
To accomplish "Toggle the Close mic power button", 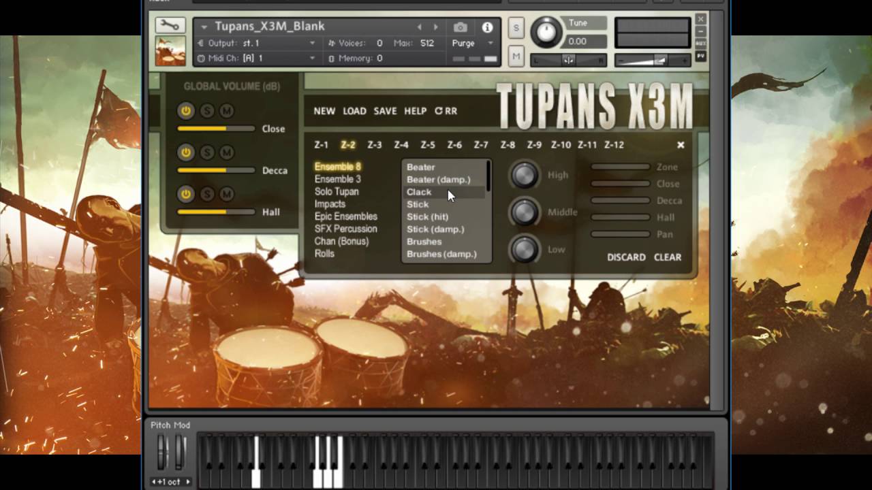I will pyautogui.click(x=185, y=111).
